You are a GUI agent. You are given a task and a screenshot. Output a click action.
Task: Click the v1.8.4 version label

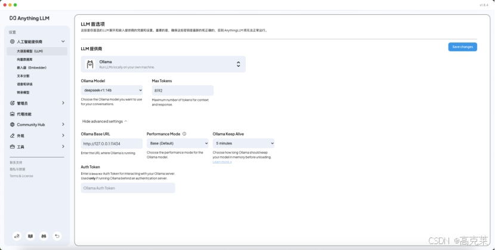pos(484,5)
